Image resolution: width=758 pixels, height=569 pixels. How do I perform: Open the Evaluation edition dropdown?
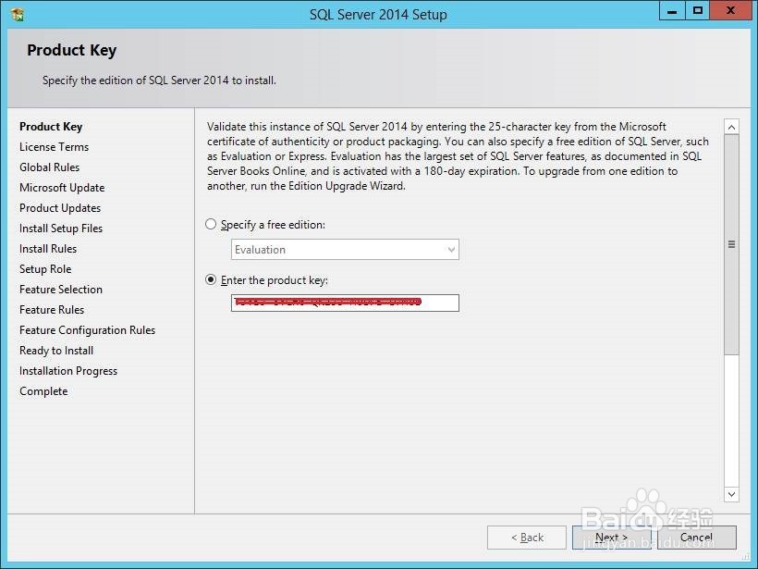345,250
